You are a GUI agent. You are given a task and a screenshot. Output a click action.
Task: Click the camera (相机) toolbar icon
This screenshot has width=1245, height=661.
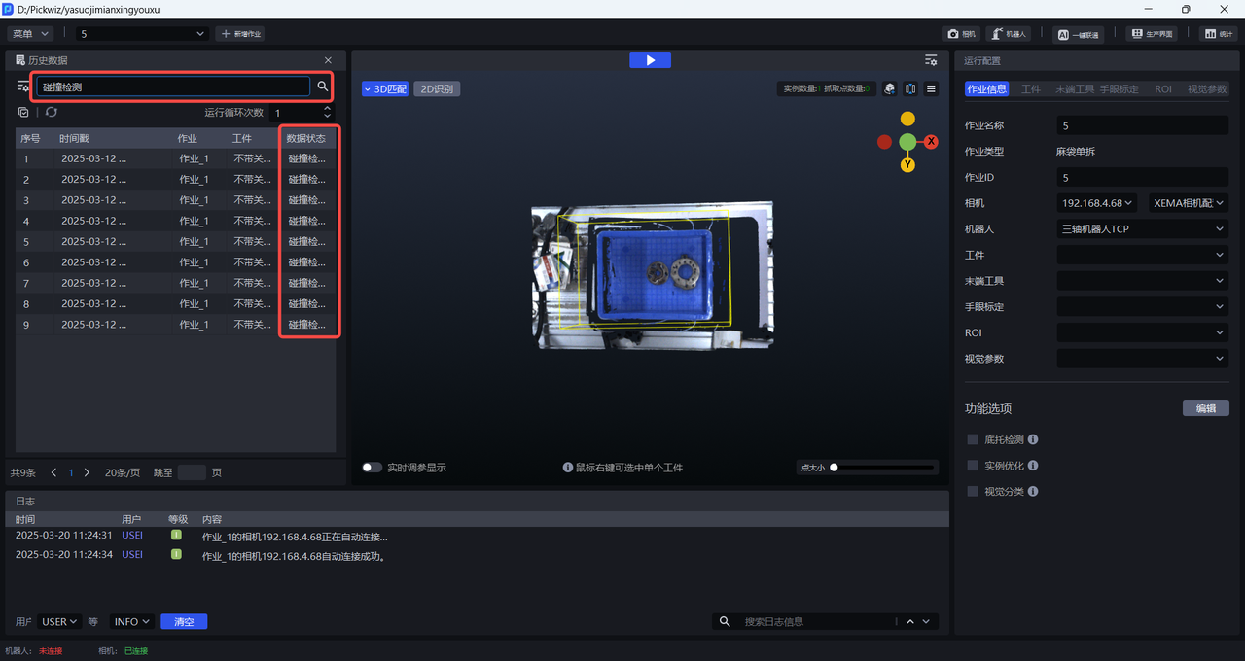pos(961,33)
